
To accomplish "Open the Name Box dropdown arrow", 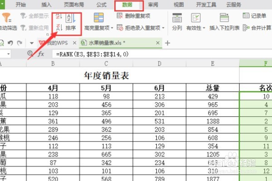I will point(8,54).
